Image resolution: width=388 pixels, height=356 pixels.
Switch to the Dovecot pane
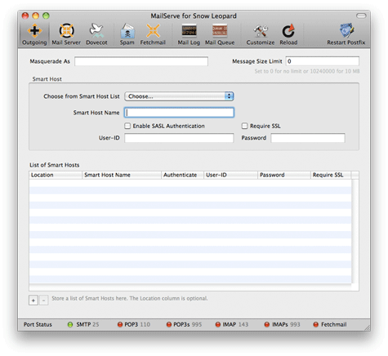tap(96, 34)
